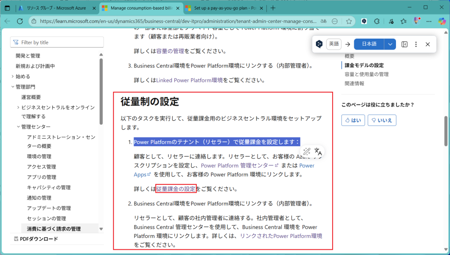Select 運営概要 in the sidebar
The width and height of the screenshot is (450, 255).
pos(31,97)
